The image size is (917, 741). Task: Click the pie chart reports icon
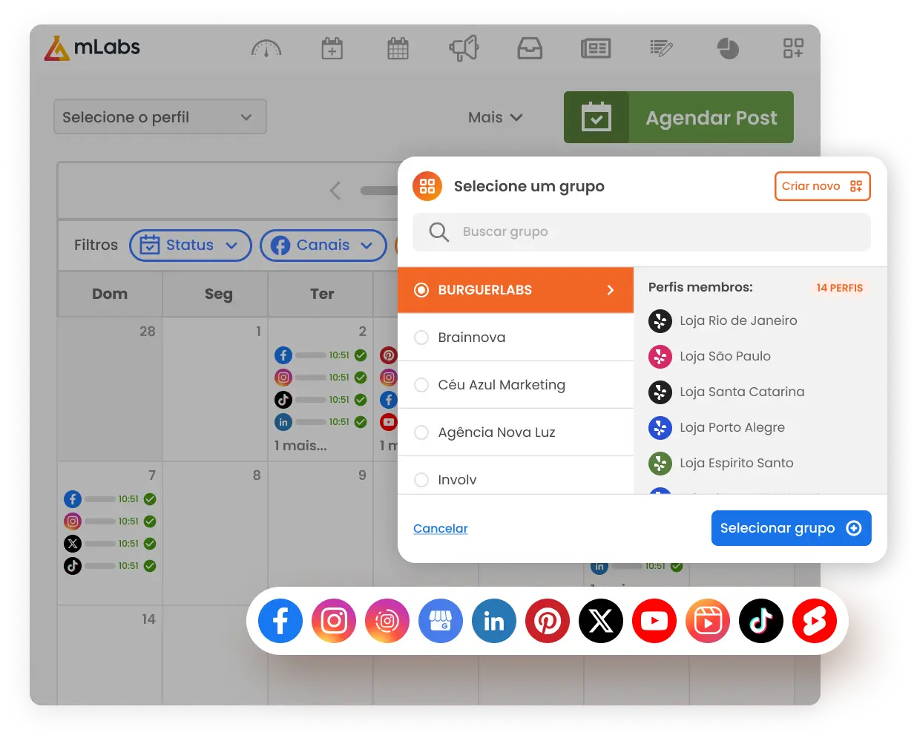[728, 49]
